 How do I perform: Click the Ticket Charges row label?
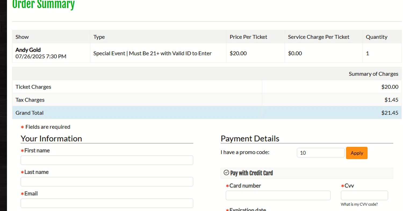(33, 87)
